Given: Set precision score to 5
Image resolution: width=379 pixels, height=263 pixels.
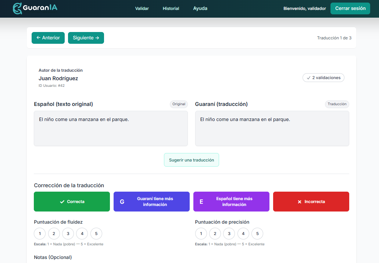Looking at the screenshot, I should 257,234.
